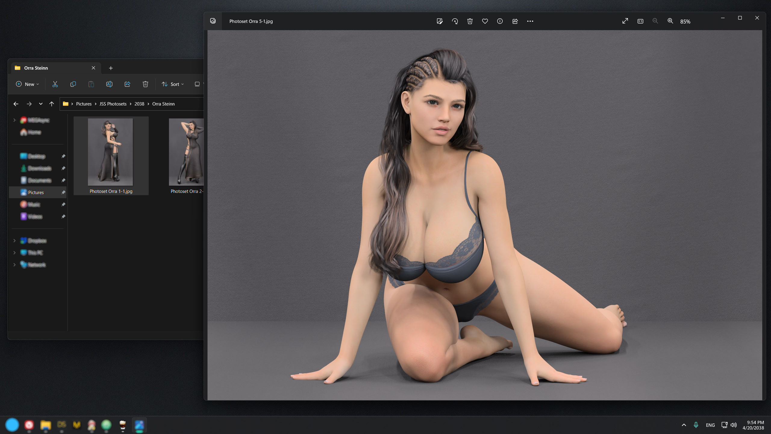
Task: Zoom in using the magnifier plus icon
Action: coord(670,21)
